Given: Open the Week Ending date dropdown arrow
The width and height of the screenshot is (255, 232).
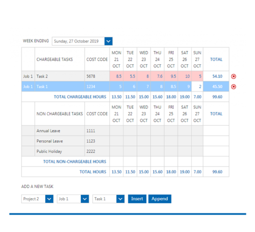Looking at the screenshot, I should point(108,41).
